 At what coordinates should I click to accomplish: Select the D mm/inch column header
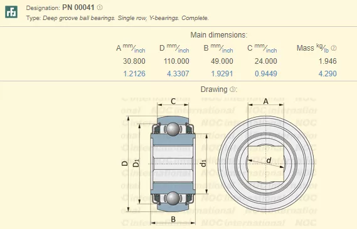[x=174, y=48]
